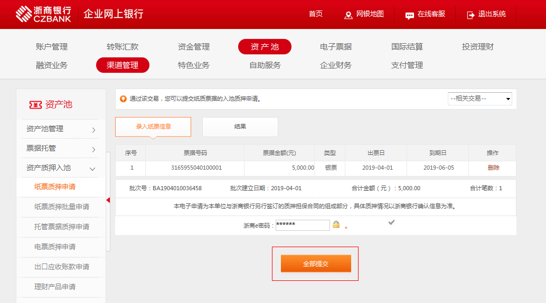The width and height of the screenshot is (546, 303).
Task: Select 自助服务 in main navigation
Action: pos(265,65)
